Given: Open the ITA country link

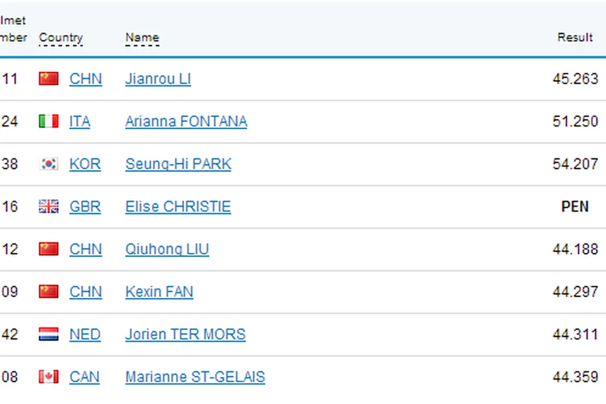Looking at the screenshot, I should pyautogui.click(x=80, y=122).
